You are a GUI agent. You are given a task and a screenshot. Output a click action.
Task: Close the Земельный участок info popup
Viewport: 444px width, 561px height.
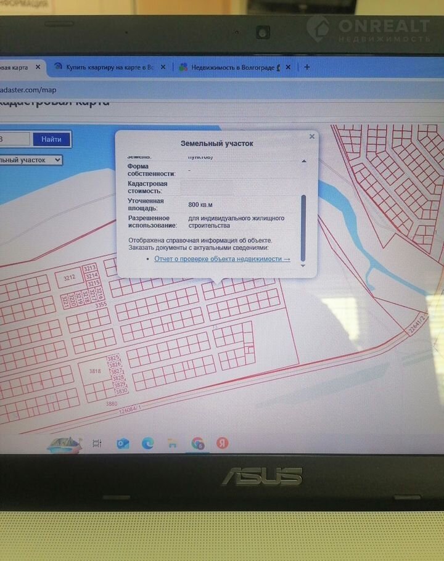point(312,137)
